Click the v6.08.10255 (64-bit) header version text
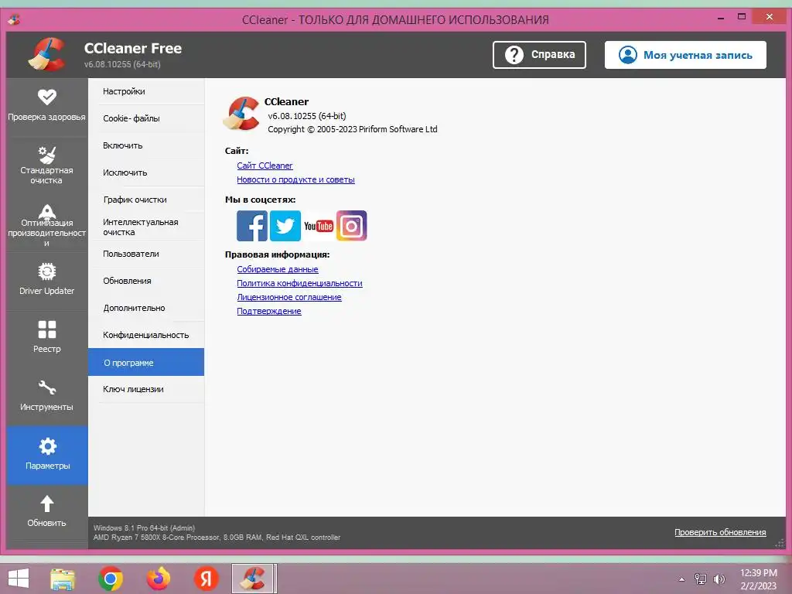Image resolution: width=792 pixels, height=594 pixels. pos(122,64)
